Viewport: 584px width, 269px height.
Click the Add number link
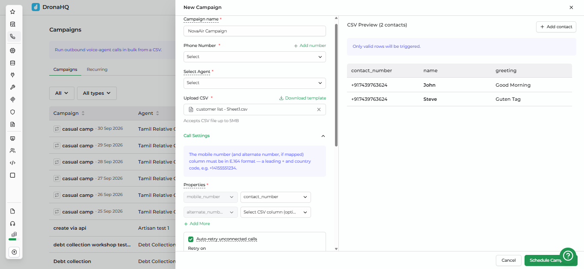tap(310, 46)
